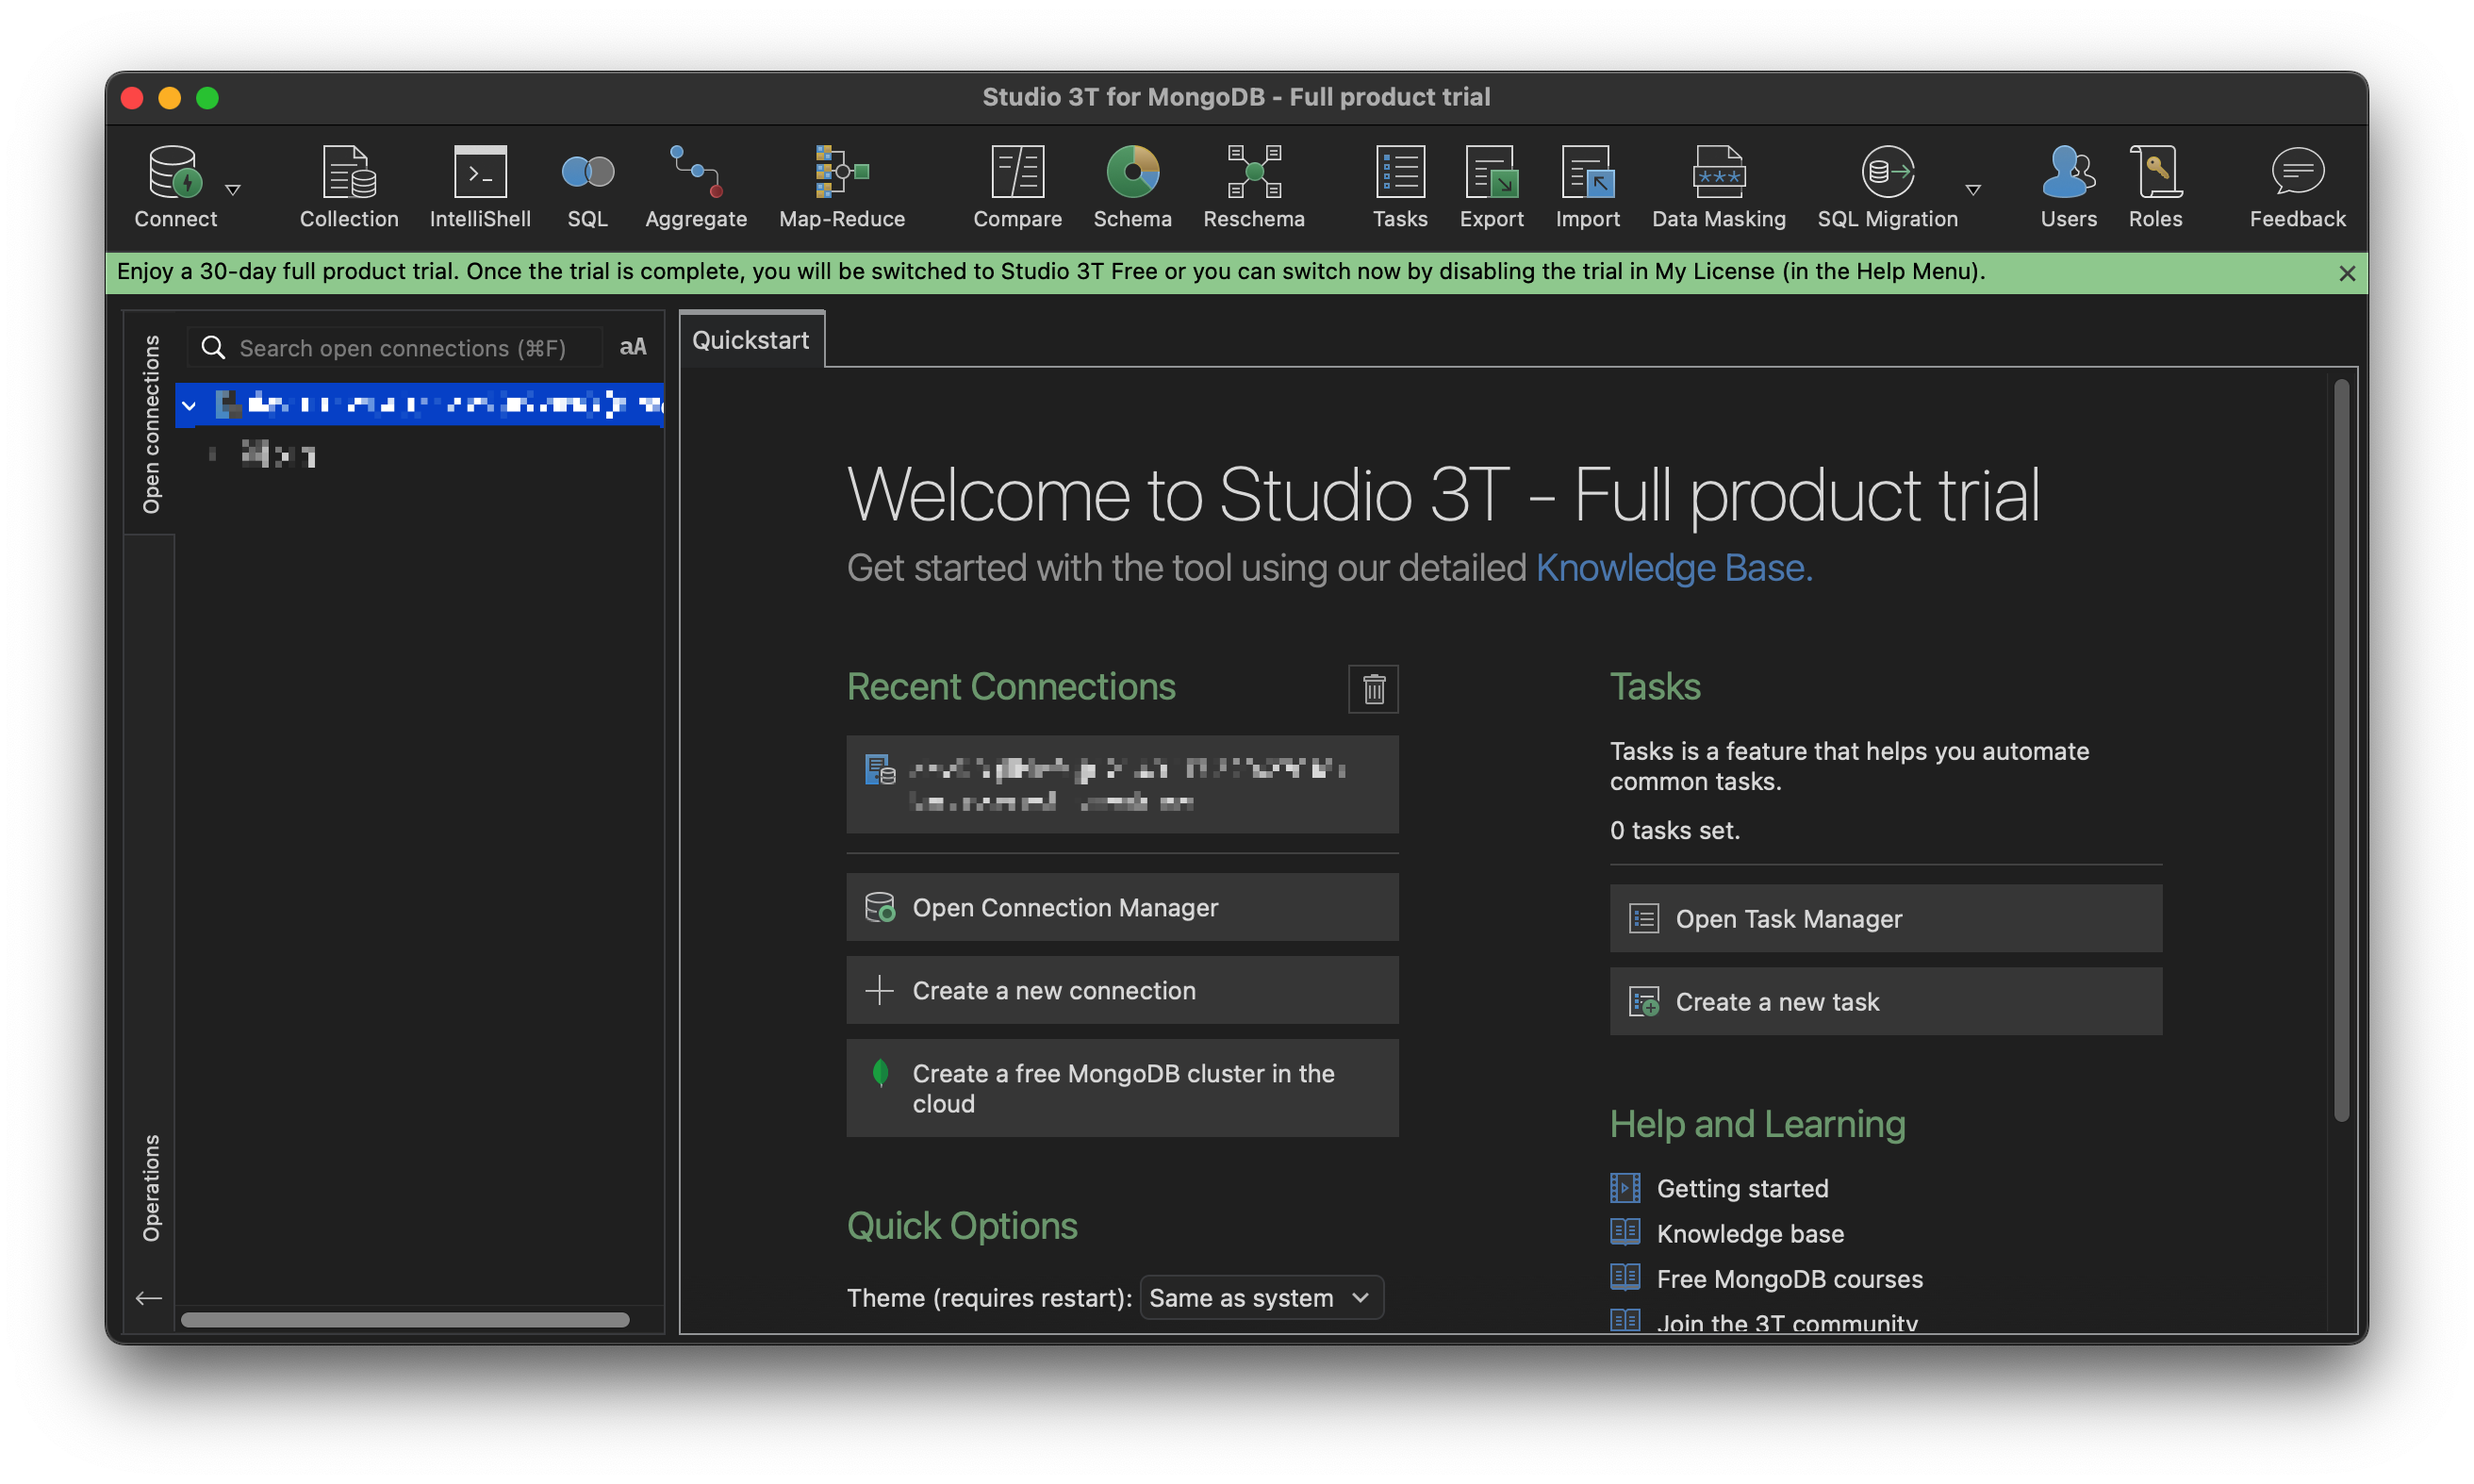Click Open Connection Manager button
This screenshot has height=1484, width=2474.
(1122, 907)
